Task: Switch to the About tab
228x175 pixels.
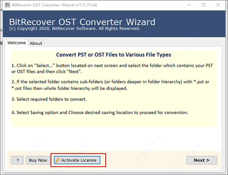Action: (x=36, y=43)
